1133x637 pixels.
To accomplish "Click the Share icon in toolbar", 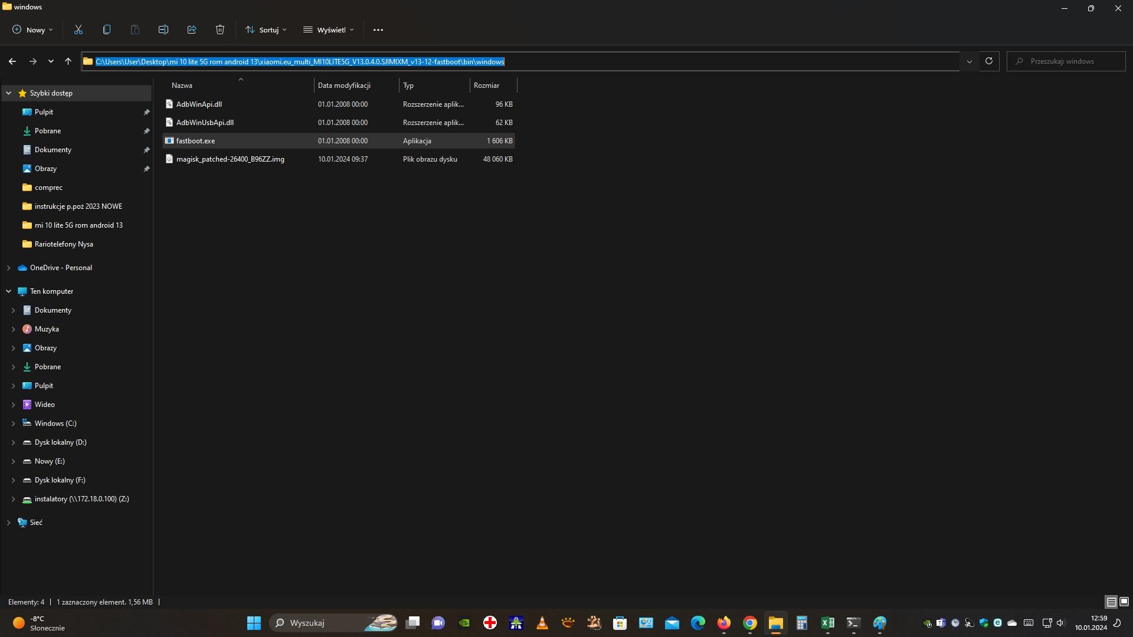I will click(192, 29).
